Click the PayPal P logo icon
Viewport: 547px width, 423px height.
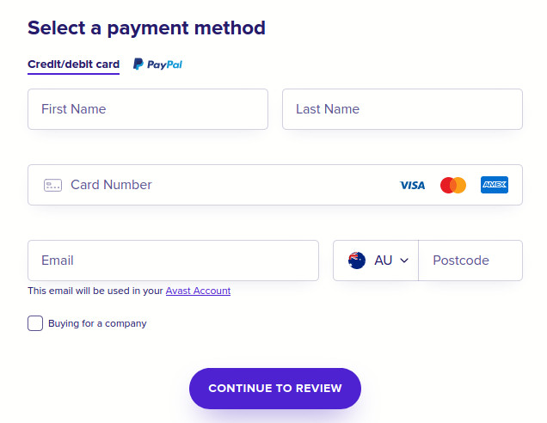138,64
